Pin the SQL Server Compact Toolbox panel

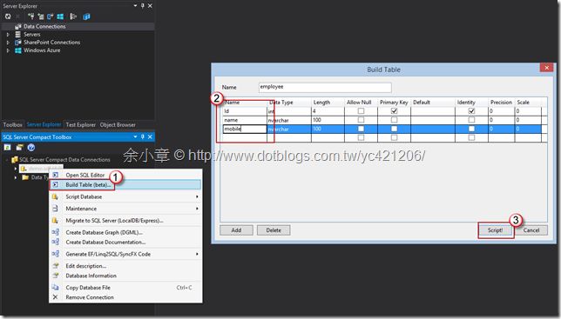142,136
